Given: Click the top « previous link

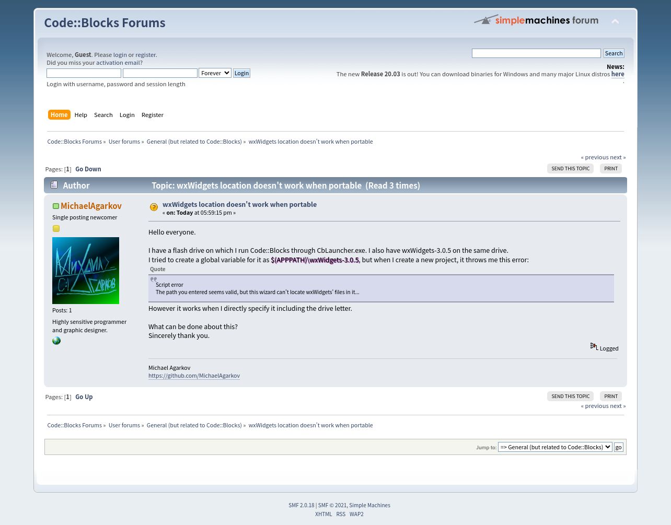Looking at the screenshot, I should pyautogui.click(x=595, y=157).
